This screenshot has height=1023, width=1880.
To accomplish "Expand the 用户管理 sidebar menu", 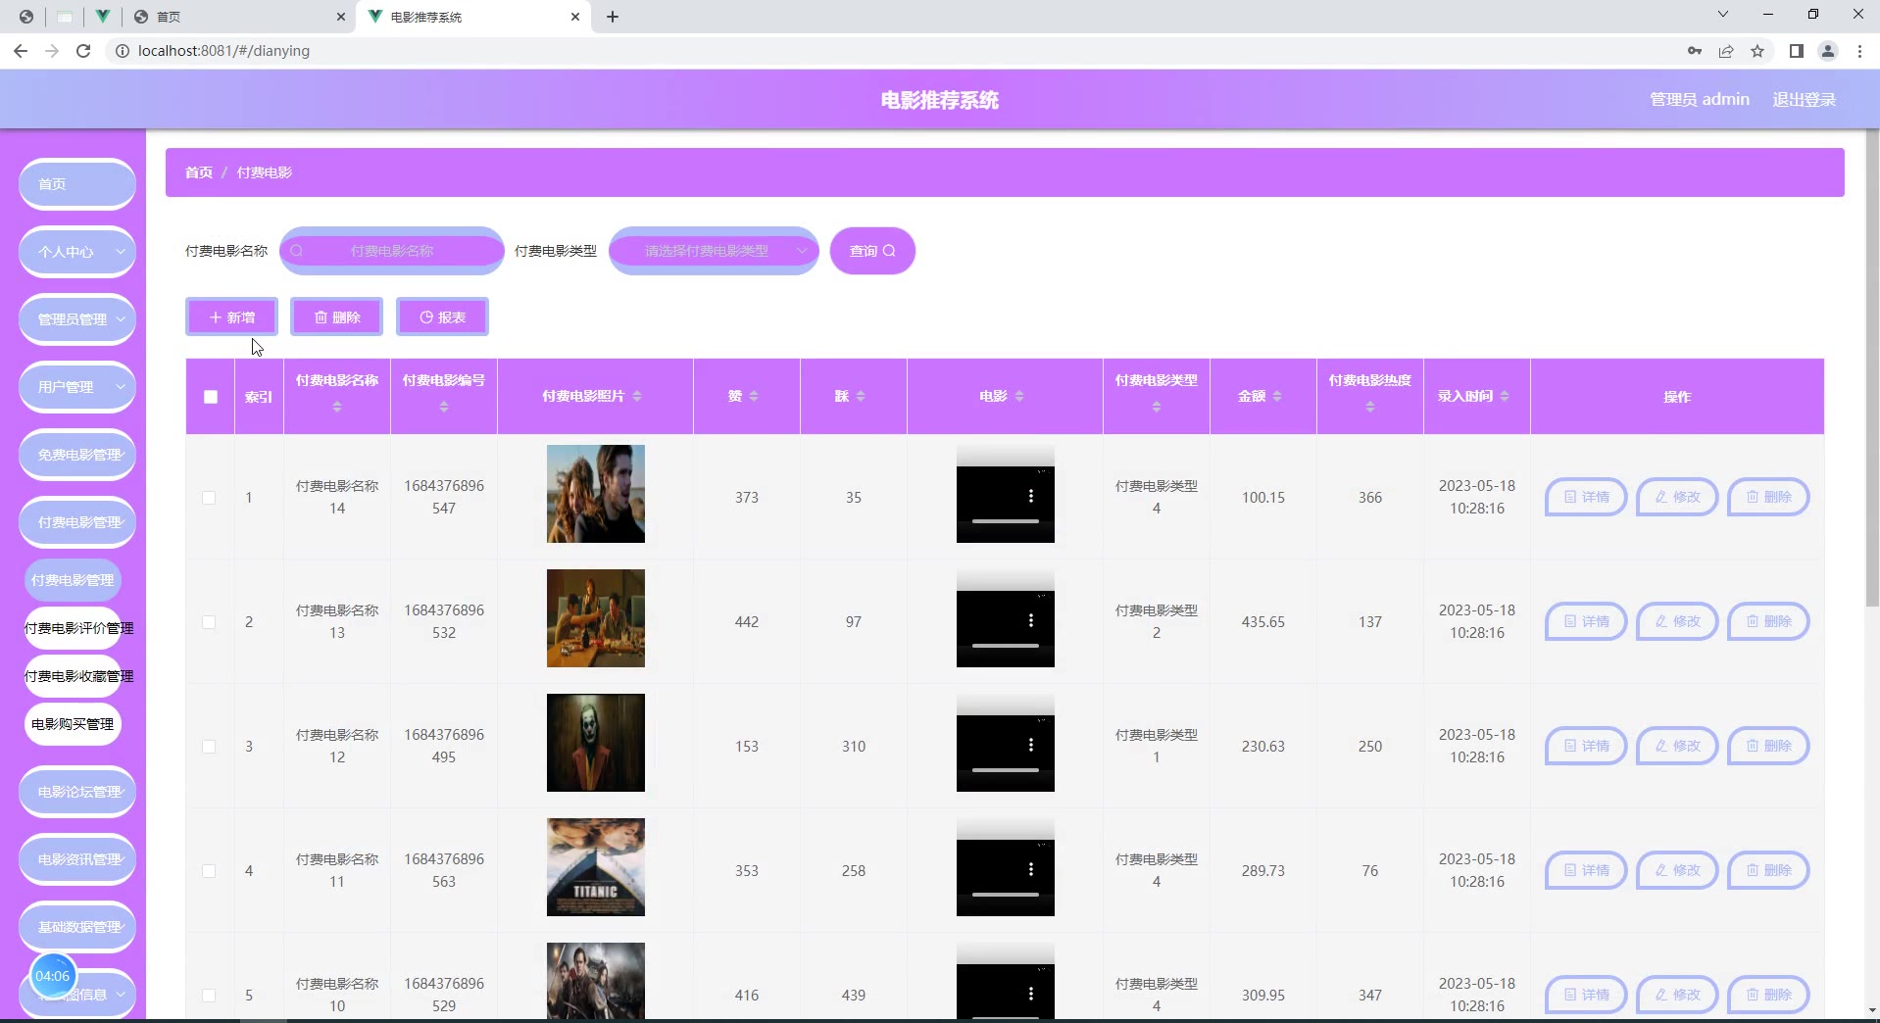I will click(77, 387).
